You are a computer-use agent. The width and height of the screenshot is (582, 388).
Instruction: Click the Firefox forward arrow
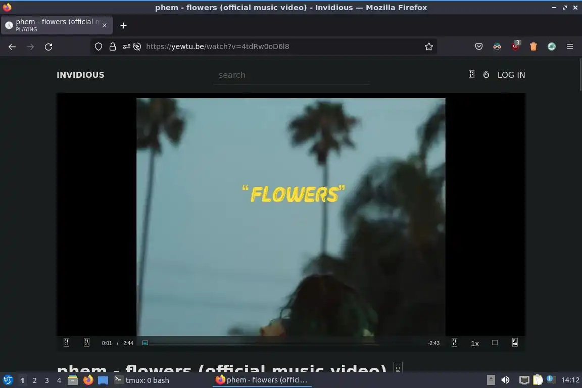[x=30, y=46]
